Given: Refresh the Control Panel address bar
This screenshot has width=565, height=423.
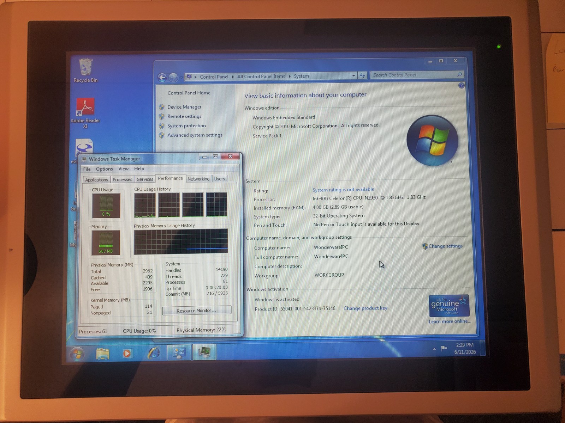Looking at the screenshot, I should pos(362,75).
